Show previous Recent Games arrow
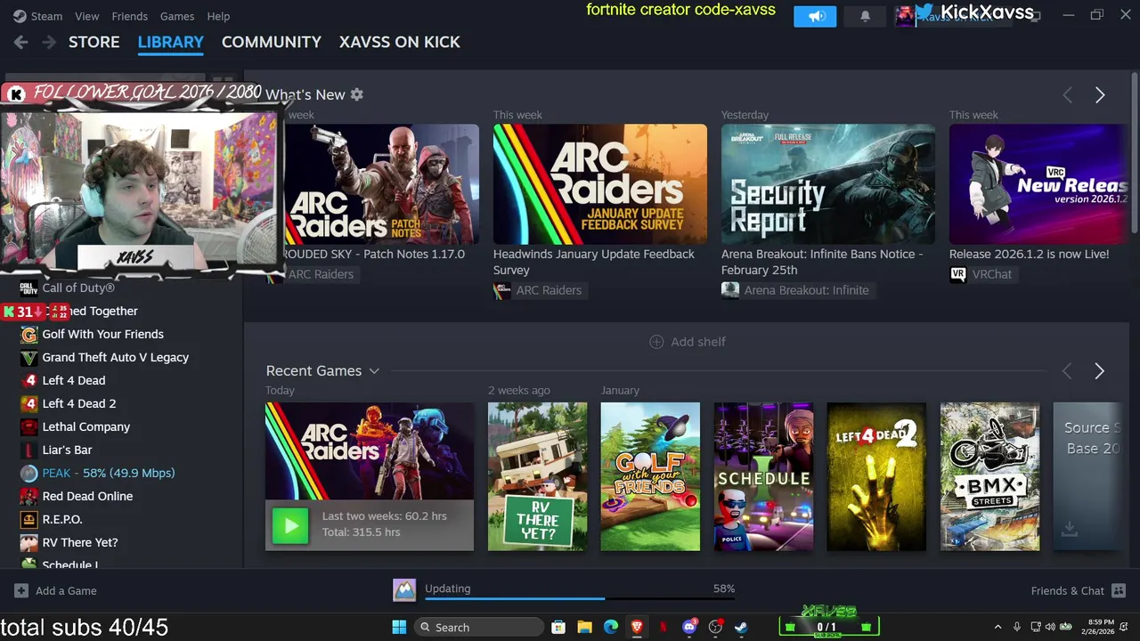Screen dimensions: 1140x641 pos(1067,371)
